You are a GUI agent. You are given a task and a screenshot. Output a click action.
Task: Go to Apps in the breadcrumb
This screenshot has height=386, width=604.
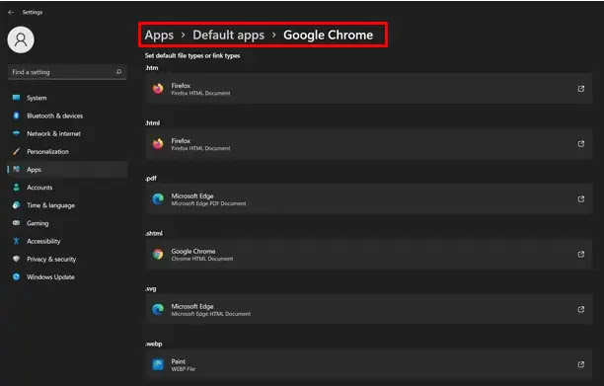point(159,36)
